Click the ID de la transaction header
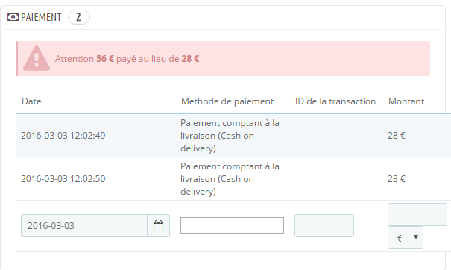The image size is (451, 270). (335, 101)
